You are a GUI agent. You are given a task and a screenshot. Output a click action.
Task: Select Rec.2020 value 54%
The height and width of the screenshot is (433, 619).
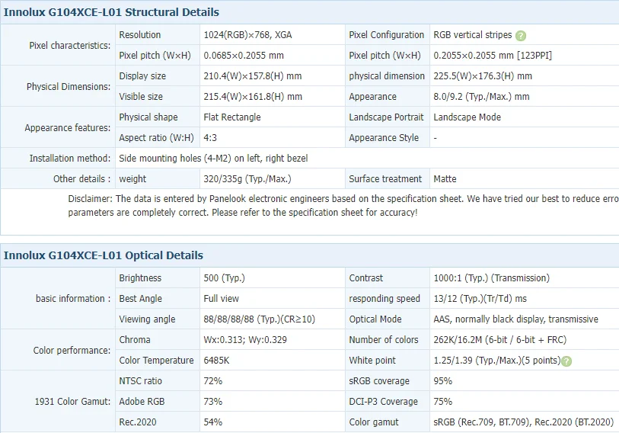pos(212,422)
